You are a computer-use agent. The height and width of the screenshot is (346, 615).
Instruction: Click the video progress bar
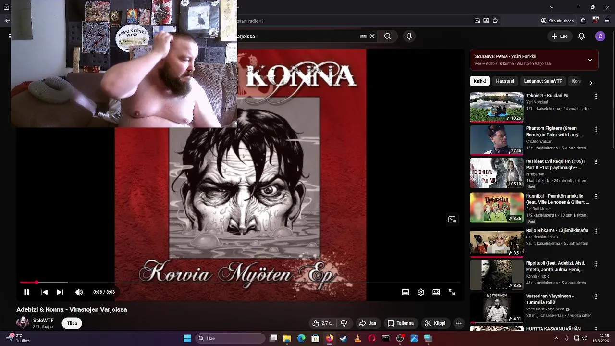[x=240, y=283]
